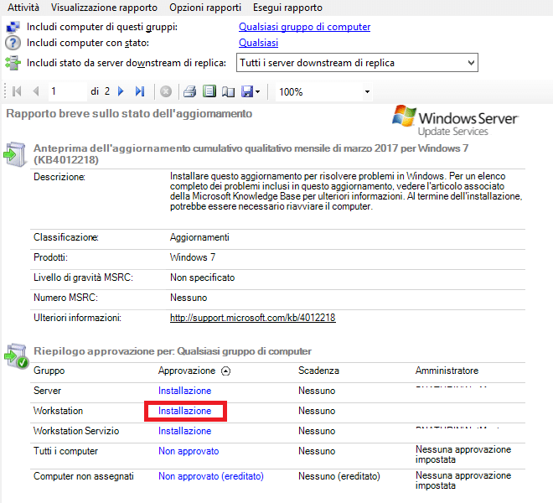Click the Aggiornamenti classification value
Viewport: 553px width, 503px height.
pyautogui.click(x=199, y=237)
